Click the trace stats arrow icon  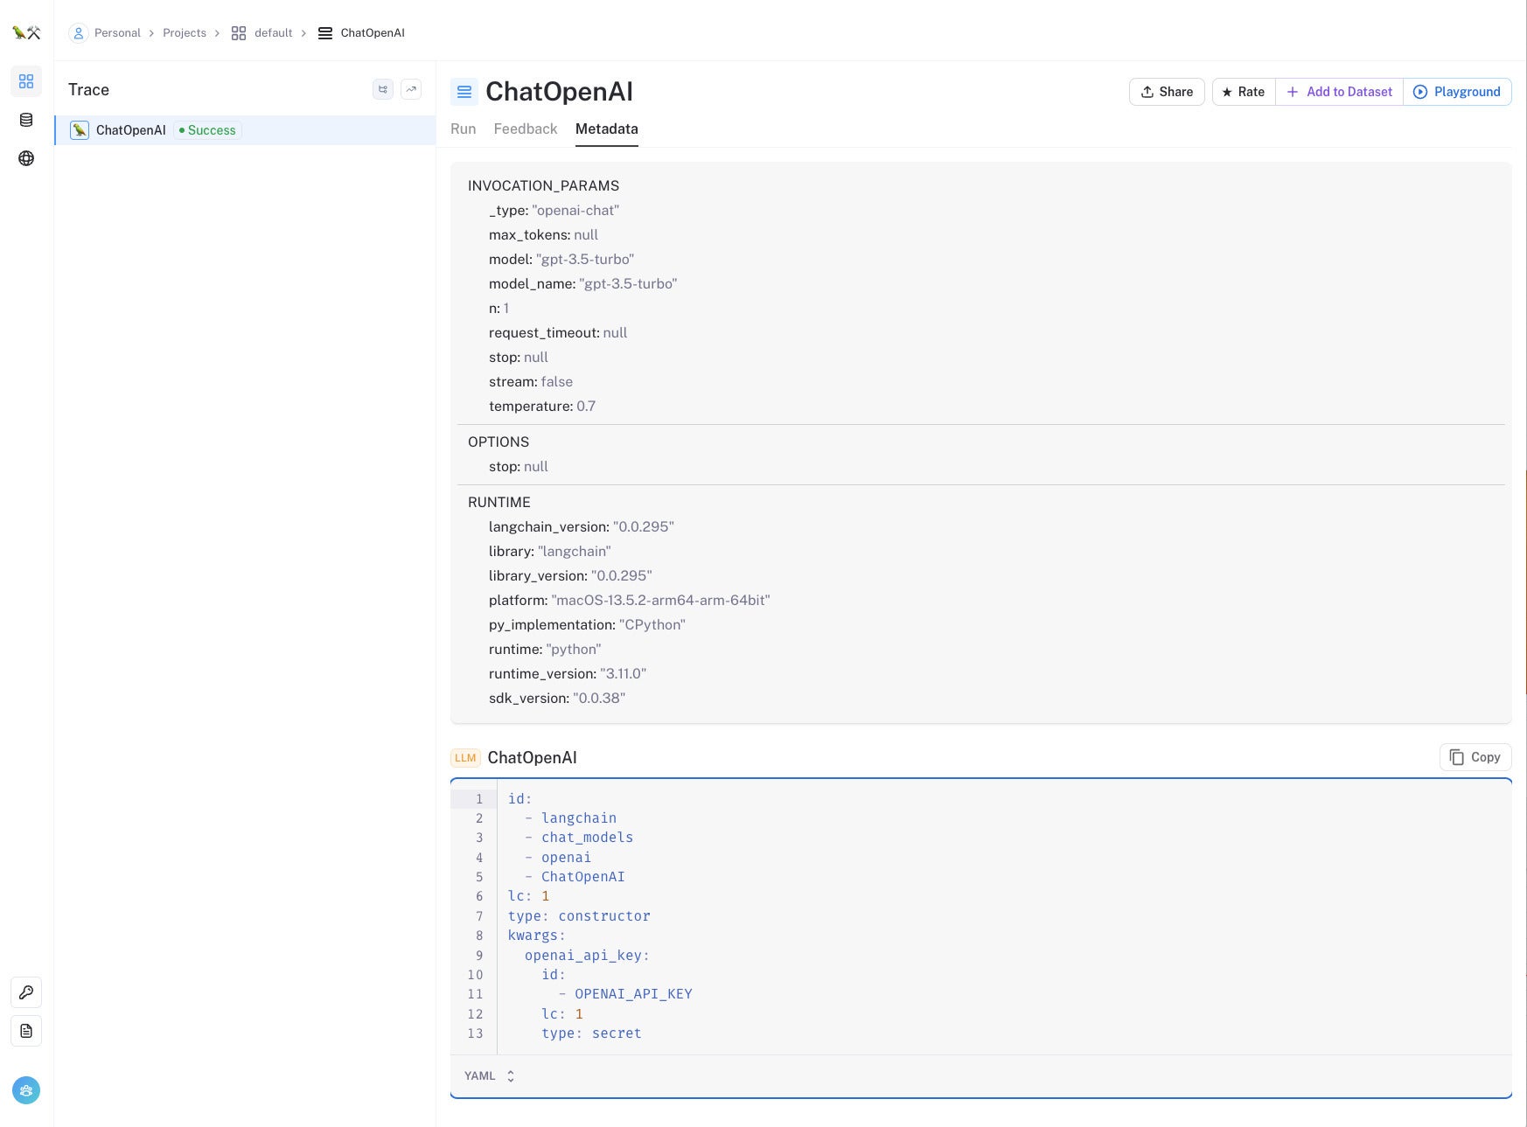pos(411,89)
